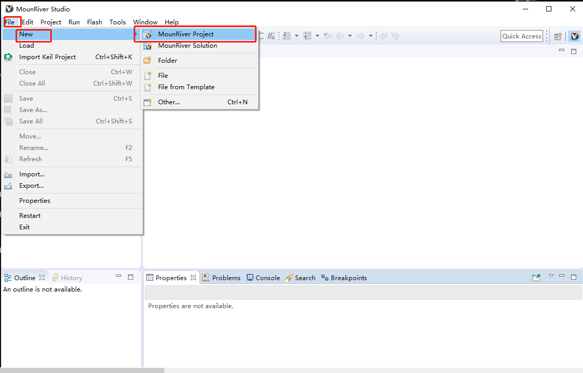Switch to the Console tab
583x373 pixels.
[x=263, y=278]
